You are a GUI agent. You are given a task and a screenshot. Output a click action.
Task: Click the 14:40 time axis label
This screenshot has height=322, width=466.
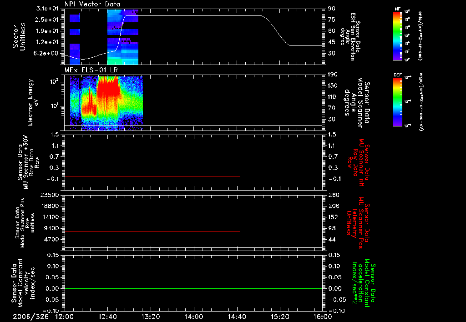tap(237, 317)
